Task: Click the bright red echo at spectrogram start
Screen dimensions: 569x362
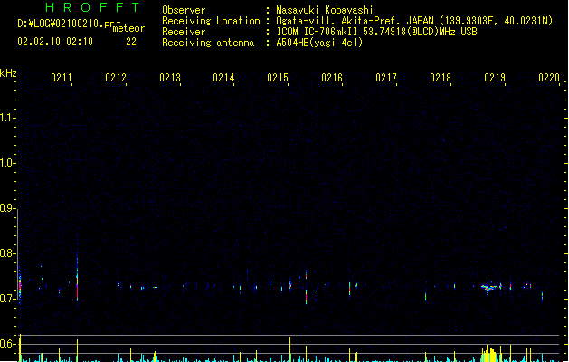Action: (20, 286)
